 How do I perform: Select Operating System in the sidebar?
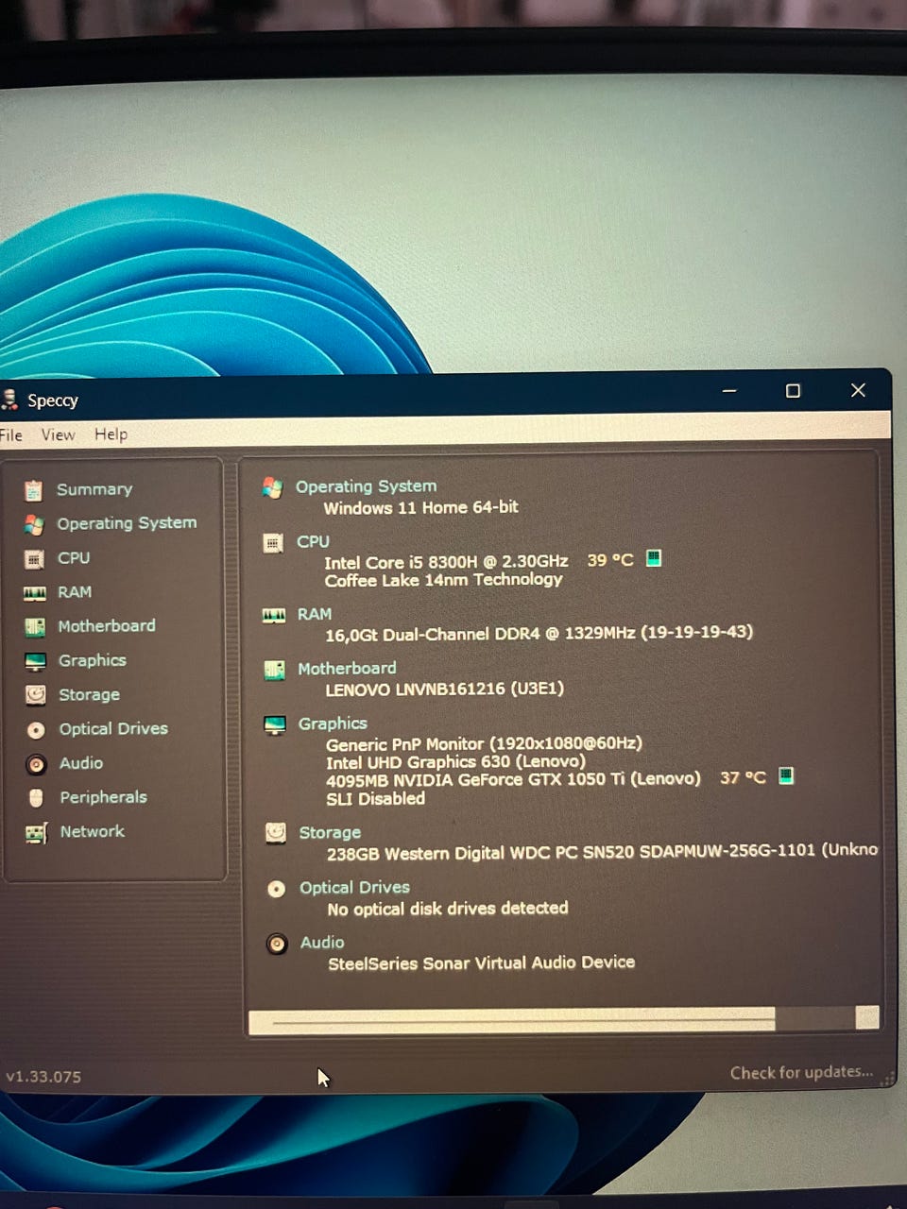tap(127, 523)
